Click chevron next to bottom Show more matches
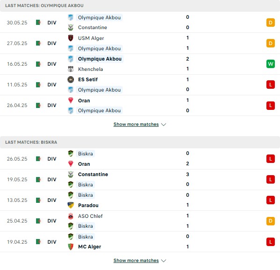The height and width of the screenshot is (270, 280). (x=163, y=261)
